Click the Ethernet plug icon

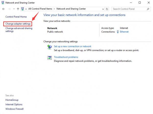click(x=118, y=32)
